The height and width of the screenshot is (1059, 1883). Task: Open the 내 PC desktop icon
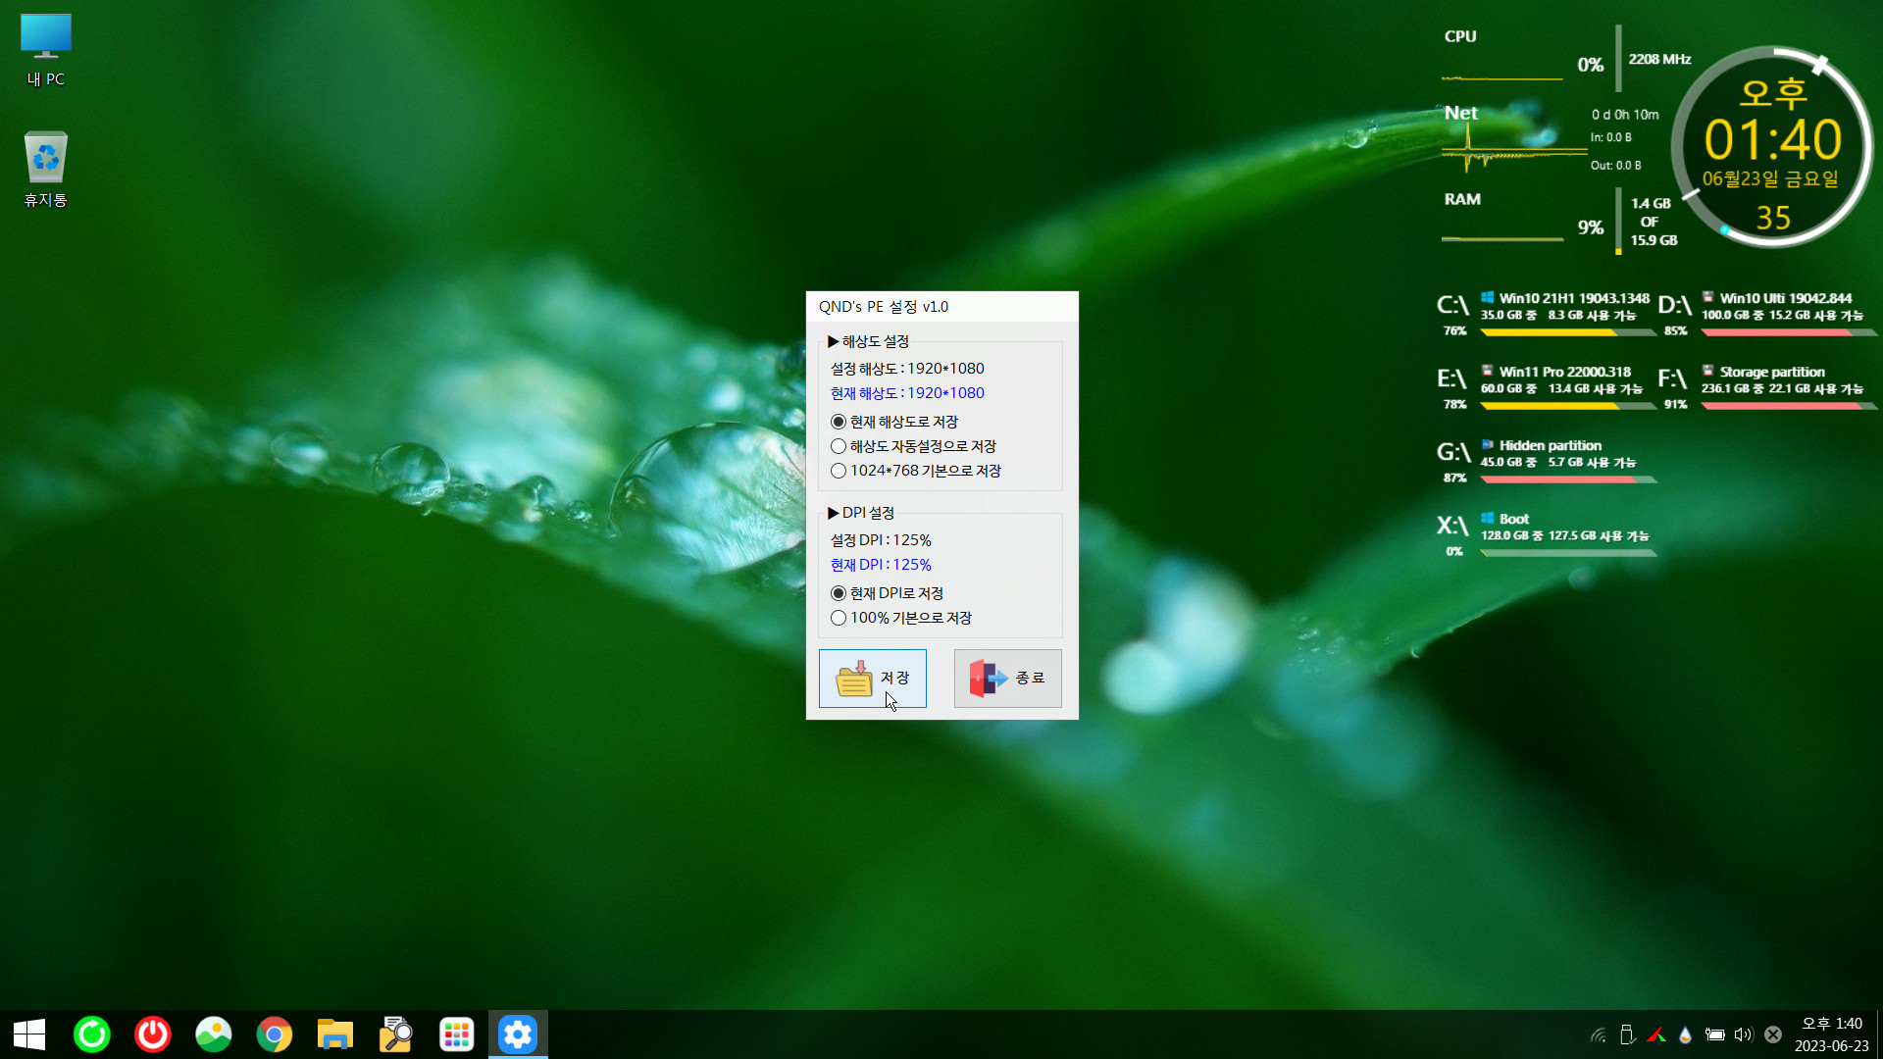(x=46, y=50)
